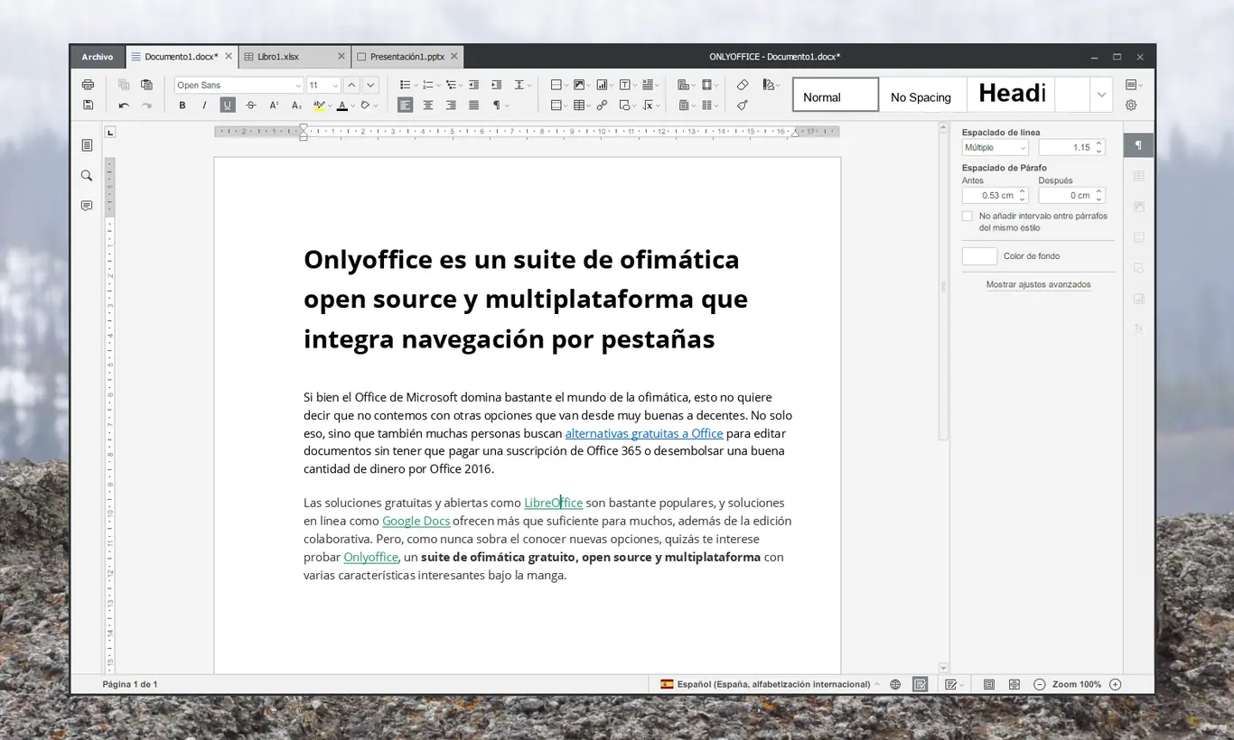Apply the Normal style
This screenshot has height=740, width=1234.
coord(836,94)
